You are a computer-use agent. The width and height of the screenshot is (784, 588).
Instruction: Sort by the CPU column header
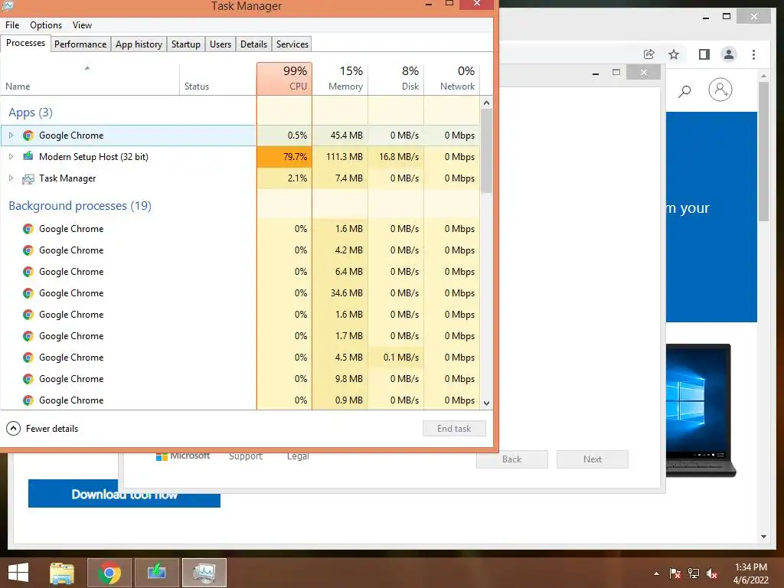pyautogui.click(x=285, y=79)
